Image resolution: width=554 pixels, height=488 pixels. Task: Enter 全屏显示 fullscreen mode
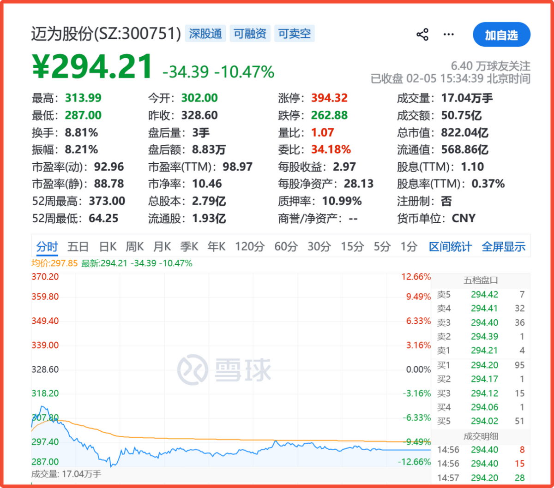(504, 246)
